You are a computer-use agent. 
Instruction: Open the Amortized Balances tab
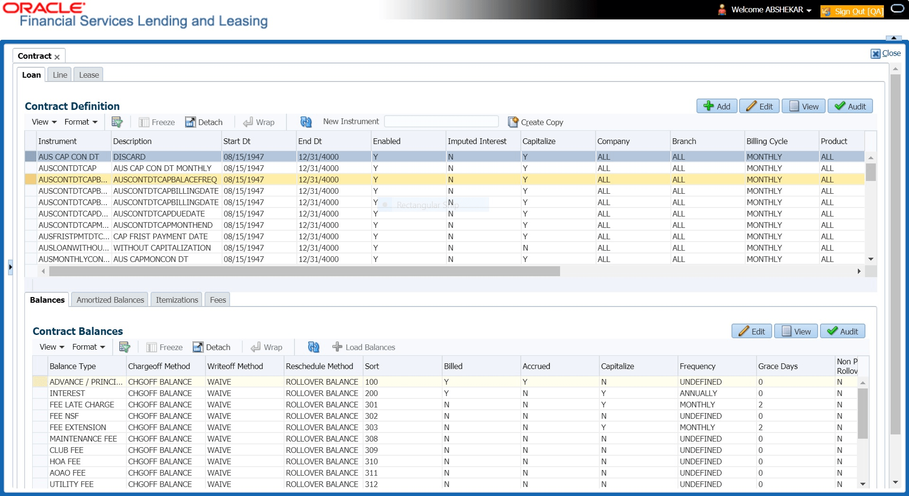tap(110, 300)
